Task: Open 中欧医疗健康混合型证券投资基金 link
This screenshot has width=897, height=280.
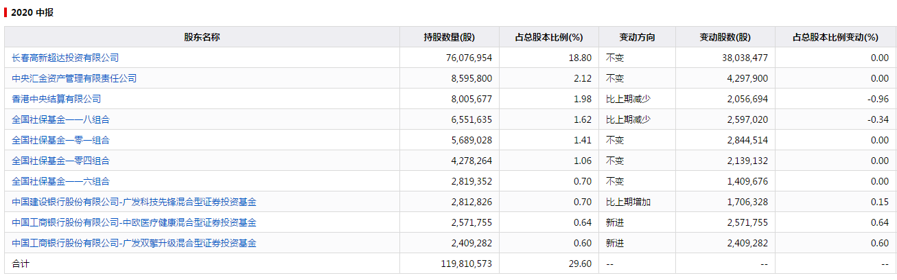Action: [134, 222]
